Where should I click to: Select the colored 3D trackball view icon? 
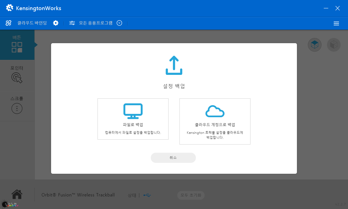pos(315,45)
